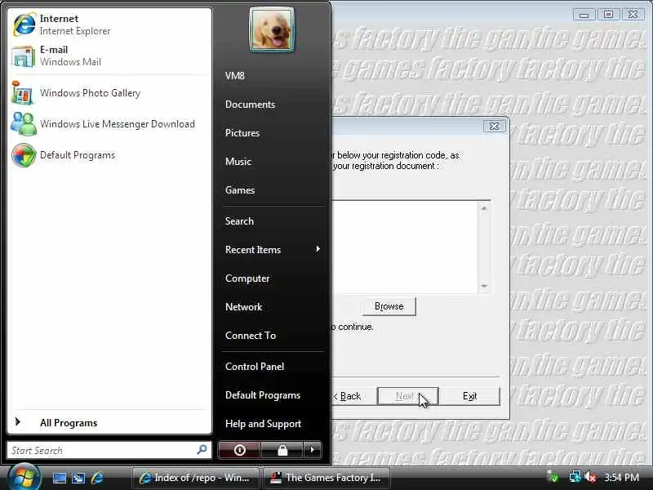Open Music folder link
653x490 pixels.
coord(238,162)
